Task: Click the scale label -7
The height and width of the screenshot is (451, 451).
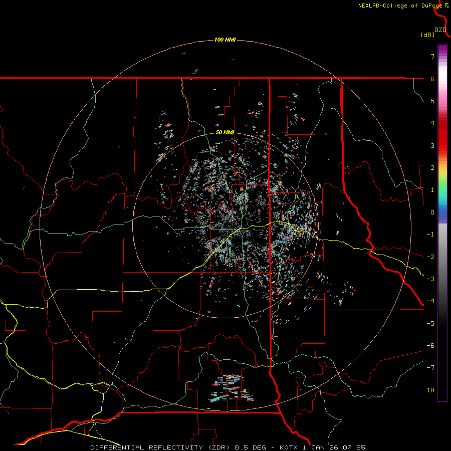Action: coord(430,368)
